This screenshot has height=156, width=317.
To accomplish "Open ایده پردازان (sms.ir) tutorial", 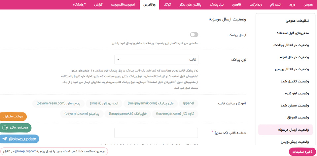I will (104, 103).
